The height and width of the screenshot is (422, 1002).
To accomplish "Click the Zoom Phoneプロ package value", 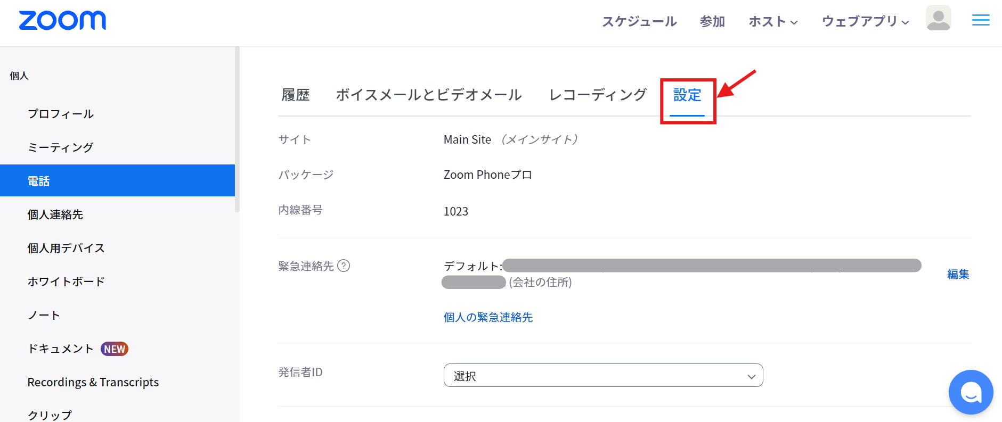I will (x=488, y=175).
